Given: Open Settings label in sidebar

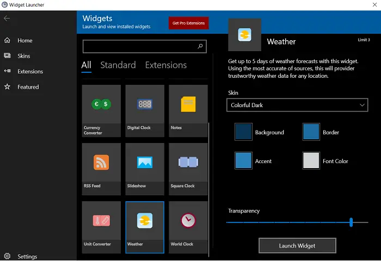Looking at the screenshot, I should [27, 257].
